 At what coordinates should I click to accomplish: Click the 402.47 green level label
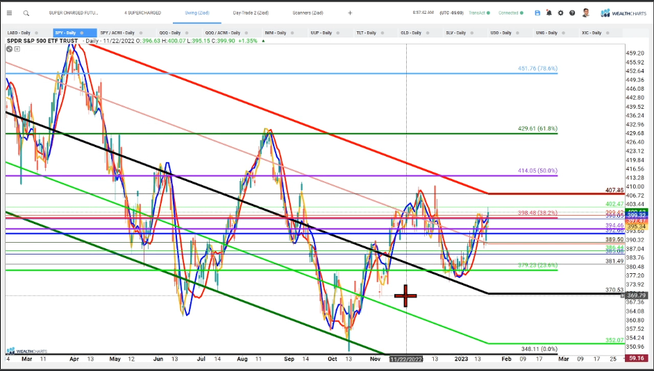click(614, 204)
